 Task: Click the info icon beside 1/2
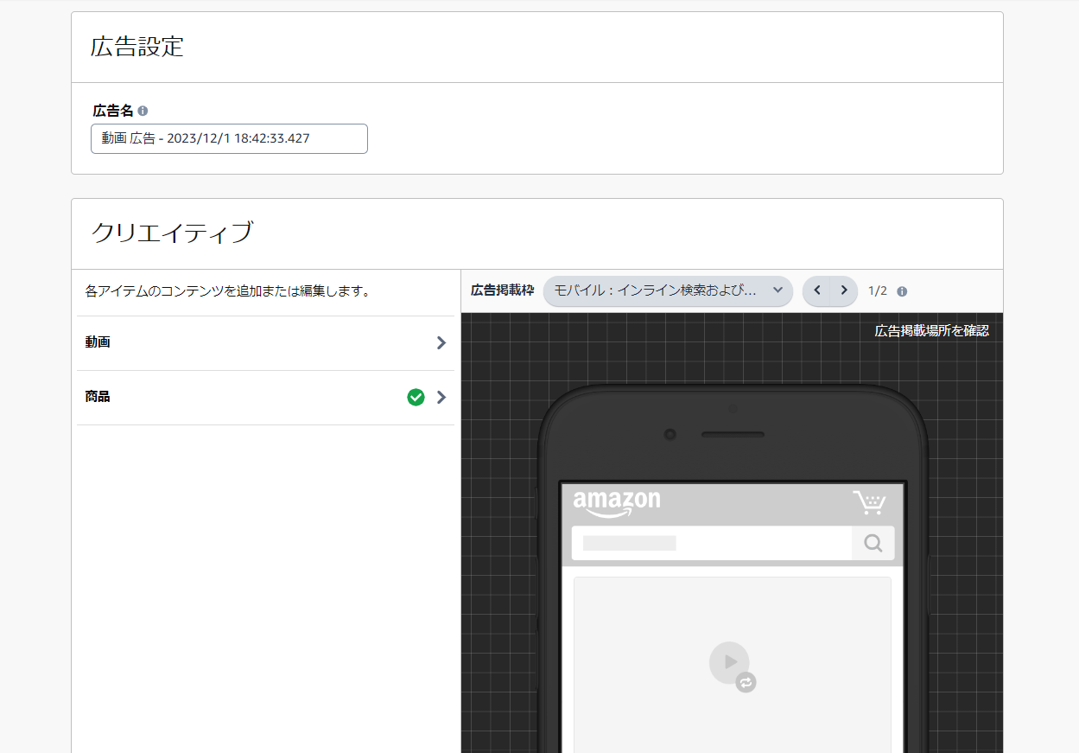[902, 291]
